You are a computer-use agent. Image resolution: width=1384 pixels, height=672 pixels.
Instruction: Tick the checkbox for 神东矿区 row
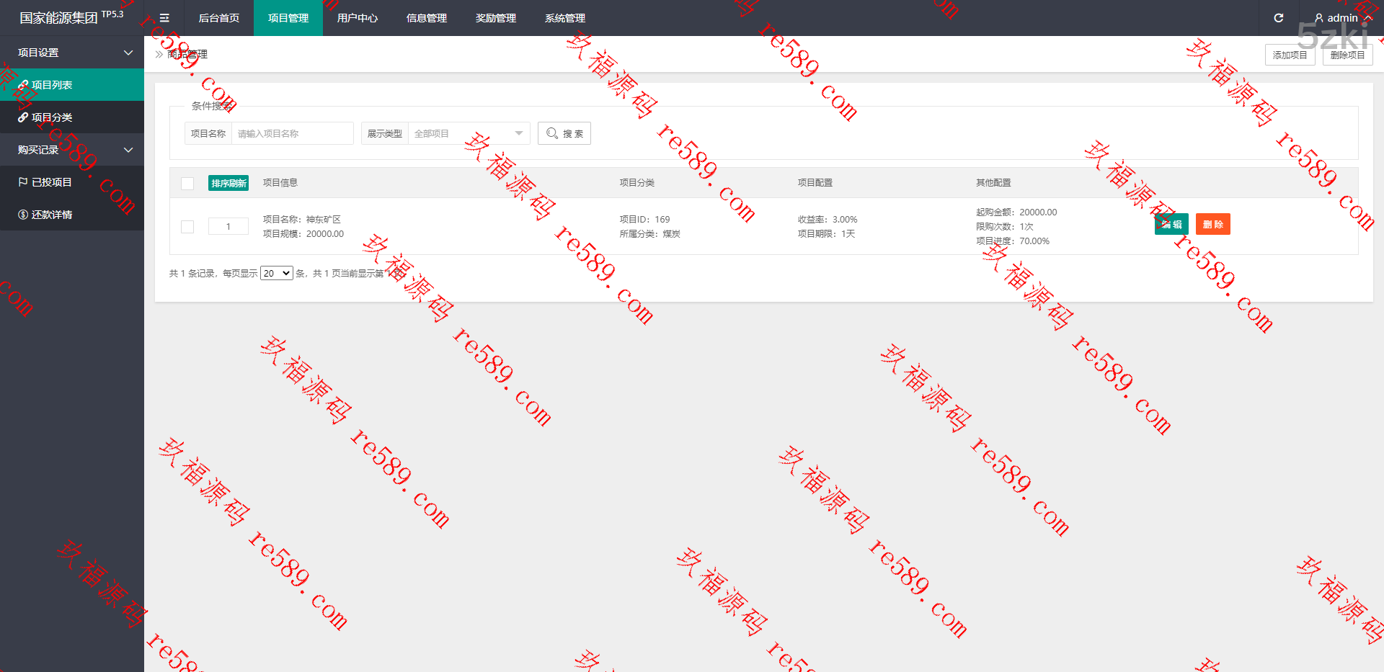click(x=187, y=226)
